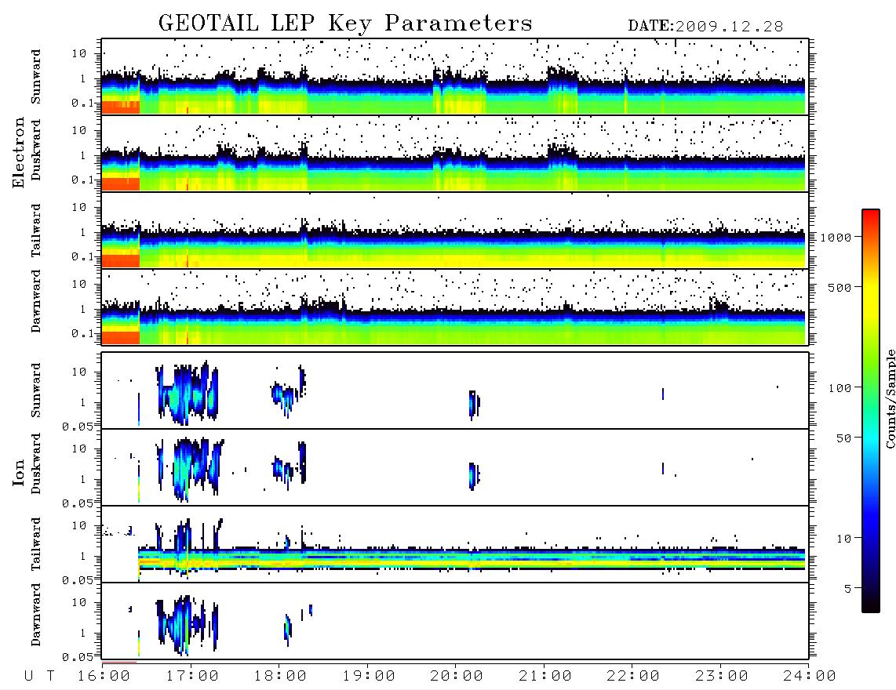Click the Electron 'Tailward' panel label

click(36, 231)
